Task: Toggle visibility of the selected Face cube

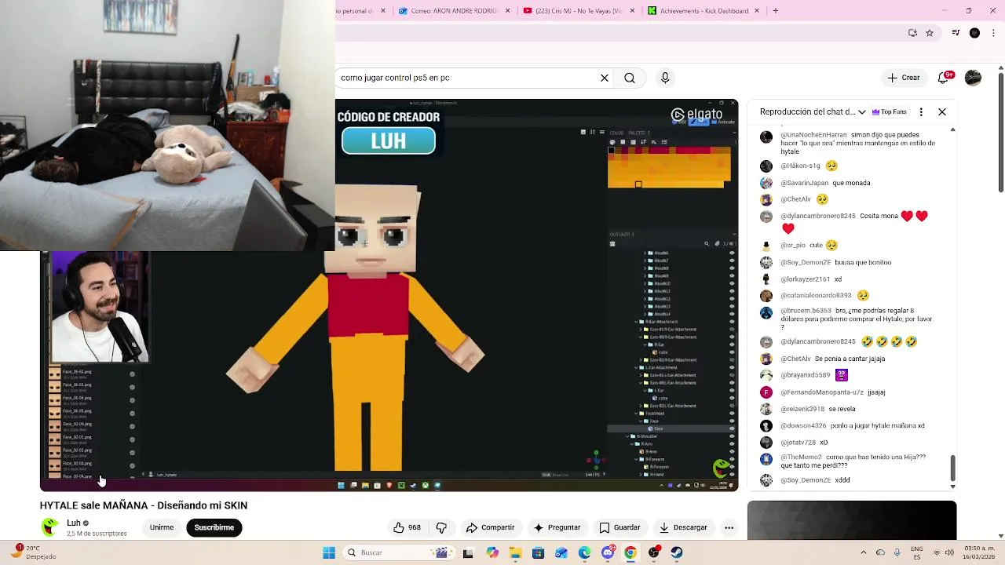Action: pos(732,428)
